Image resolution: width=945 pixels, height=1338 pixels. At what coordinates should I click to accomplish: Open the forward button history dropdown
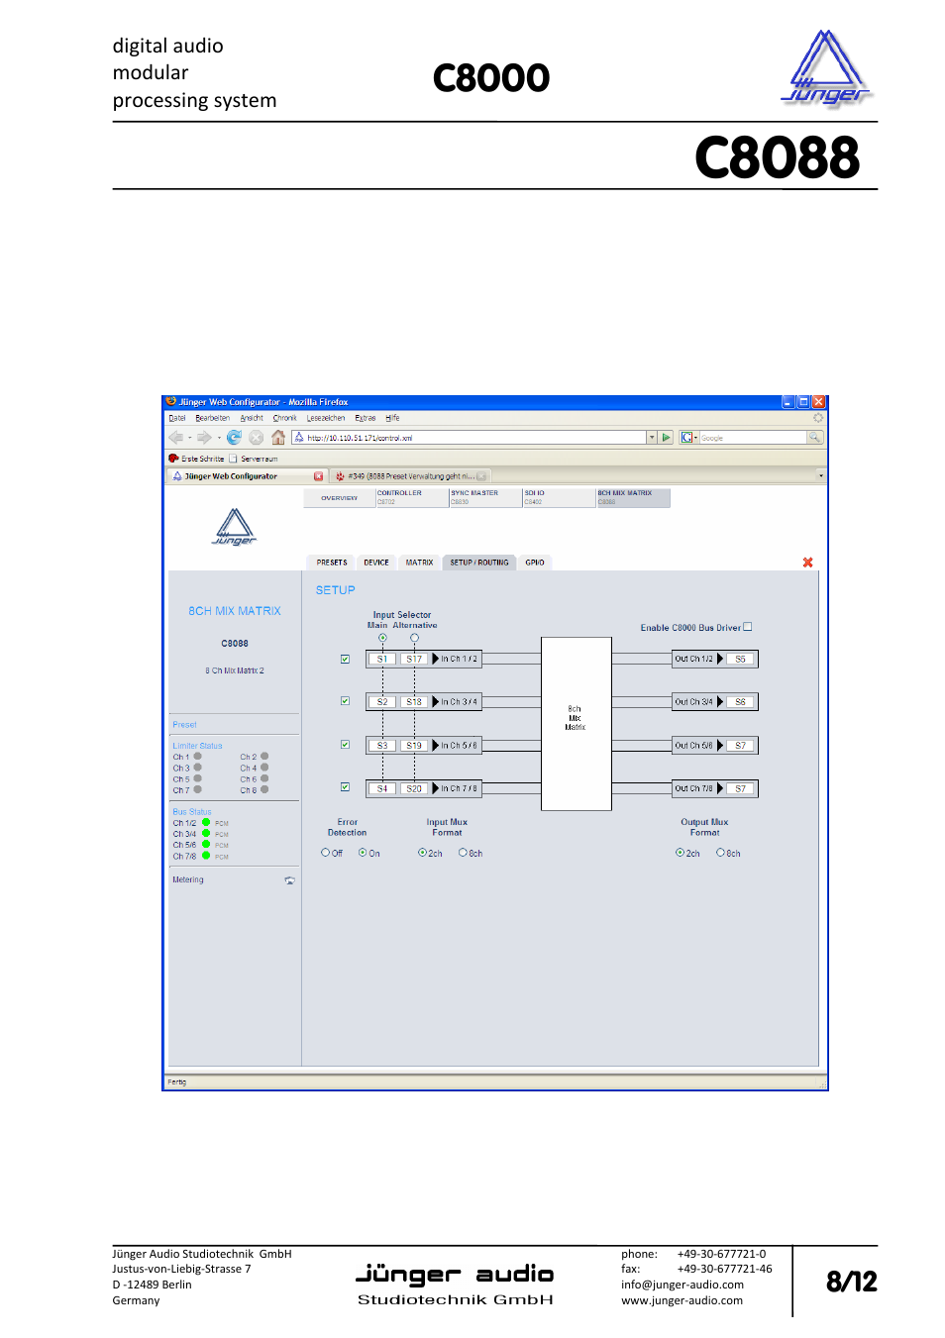[x=218, y=437]
